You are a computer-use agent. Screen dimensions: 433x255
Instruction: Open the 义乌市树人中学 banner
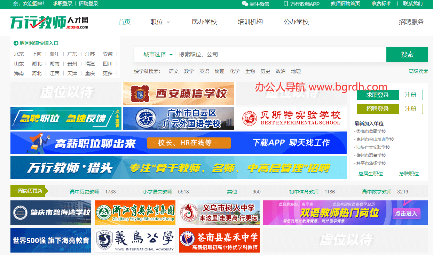coord(219,213)
